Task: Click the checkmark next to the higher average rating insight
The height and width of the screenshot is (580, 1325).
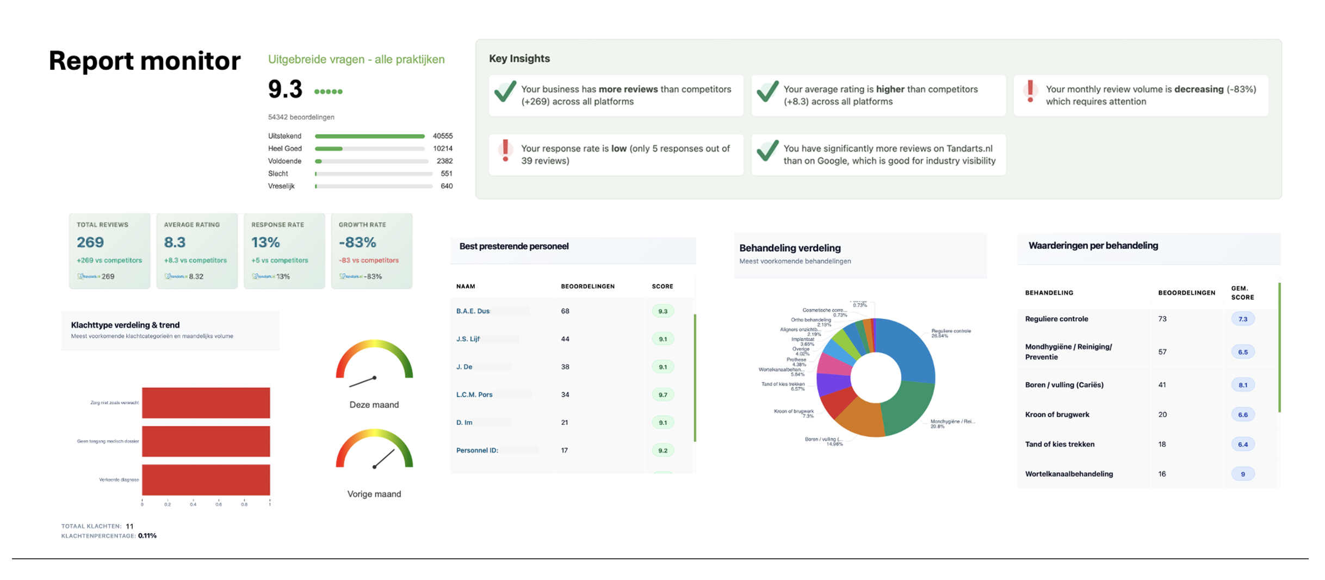Action: tap(767, 92)
